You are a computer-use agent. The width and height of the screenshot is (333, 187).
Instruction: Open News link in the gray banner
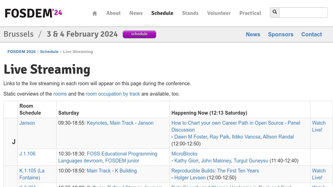tap(253, 34)
